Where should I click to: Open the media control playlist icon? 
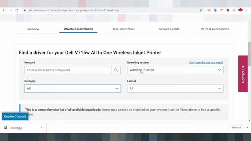point(234,10)
